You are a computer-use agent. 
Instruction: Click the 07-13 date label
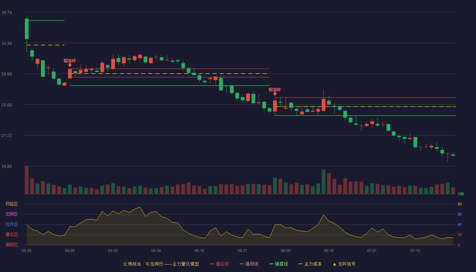click(x=415, y=251)
